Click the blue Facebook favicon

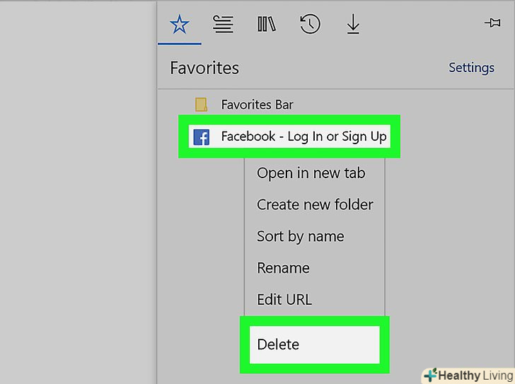(201, 137)
